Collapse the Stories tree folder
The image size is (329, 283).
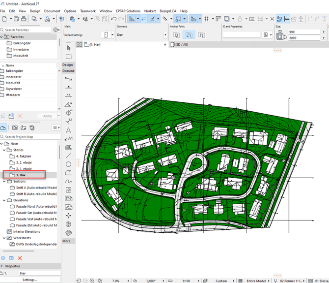(4, 150)
